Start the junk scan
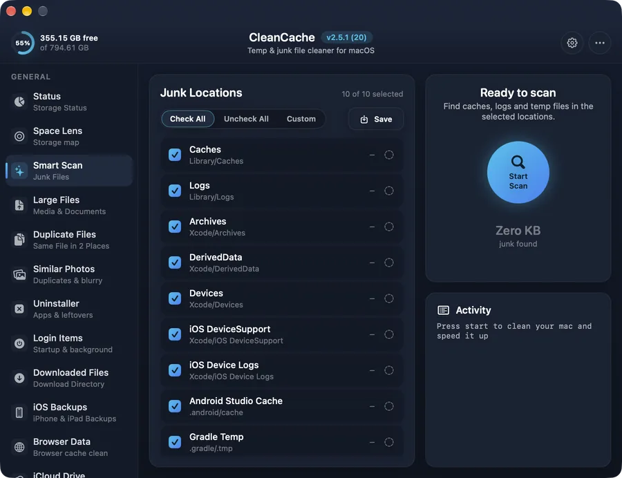Image resolution: width=622 pixels, height=478 pixels. [518, 173]
